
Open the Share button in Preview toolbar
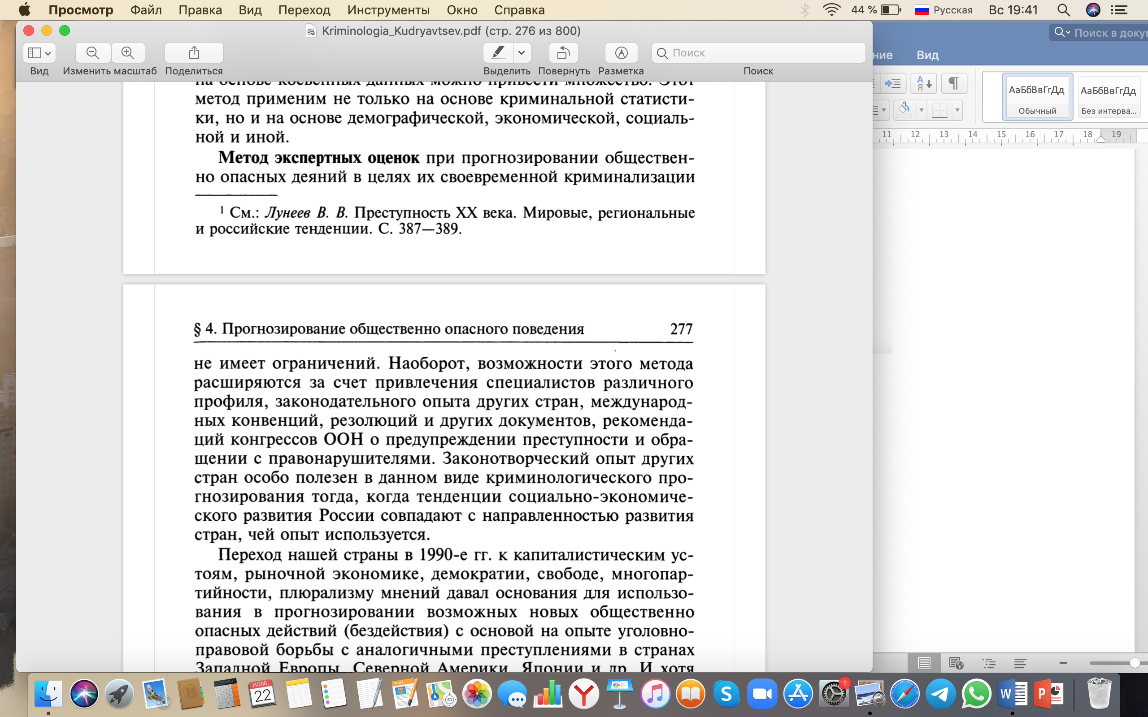(194, 52)
